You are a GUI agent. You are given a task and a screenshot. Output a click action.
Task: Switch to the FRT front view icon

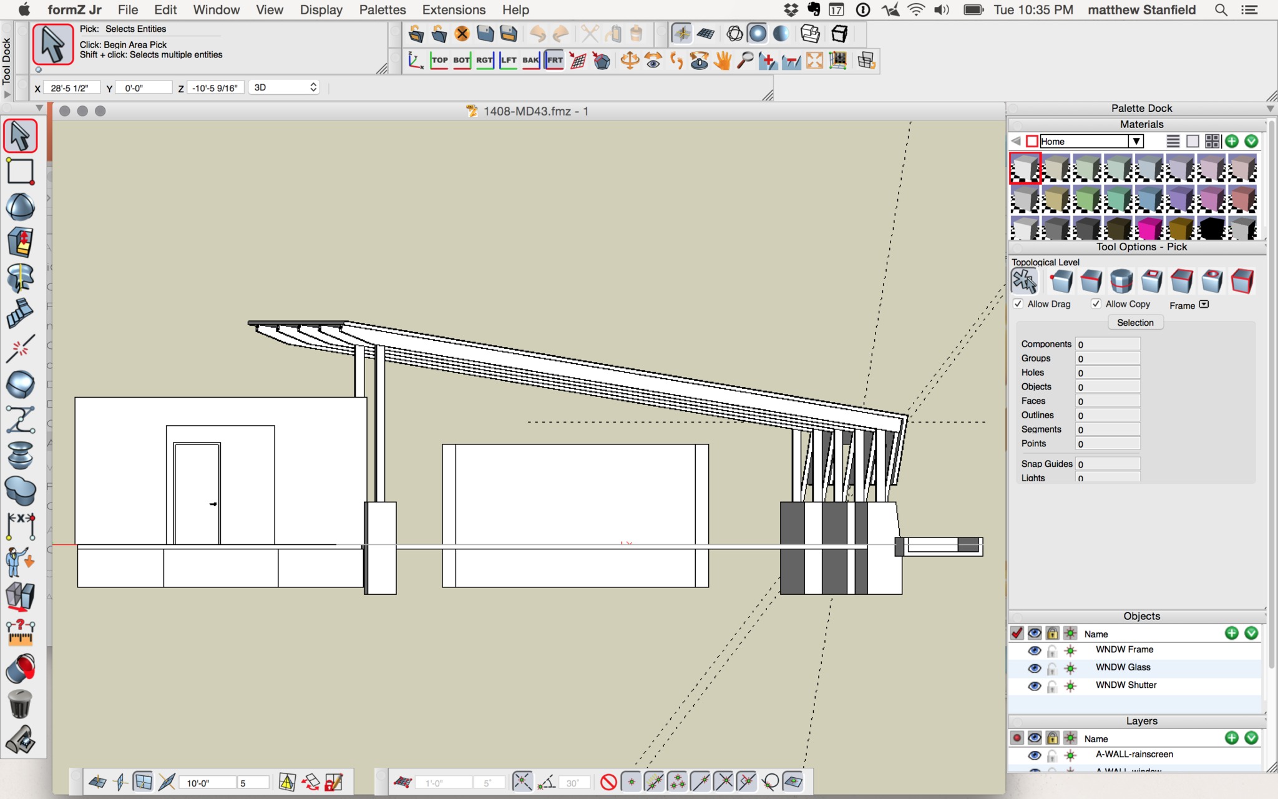[554, 61]
